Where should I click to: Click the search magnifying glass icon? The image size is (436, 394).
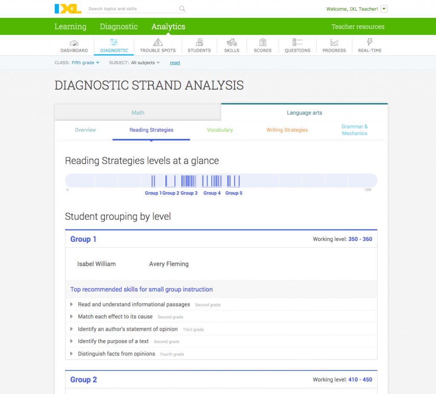(x=182, y=9)
